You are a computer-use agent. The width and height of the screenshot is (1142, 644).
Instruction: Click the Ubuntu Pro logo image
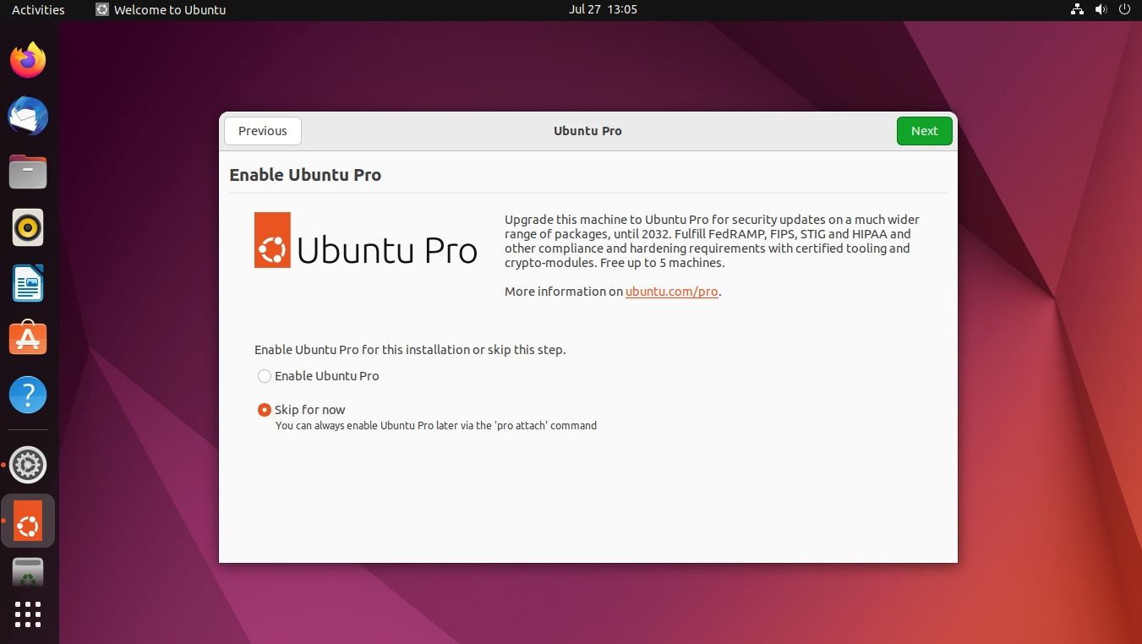pos(366,241)
